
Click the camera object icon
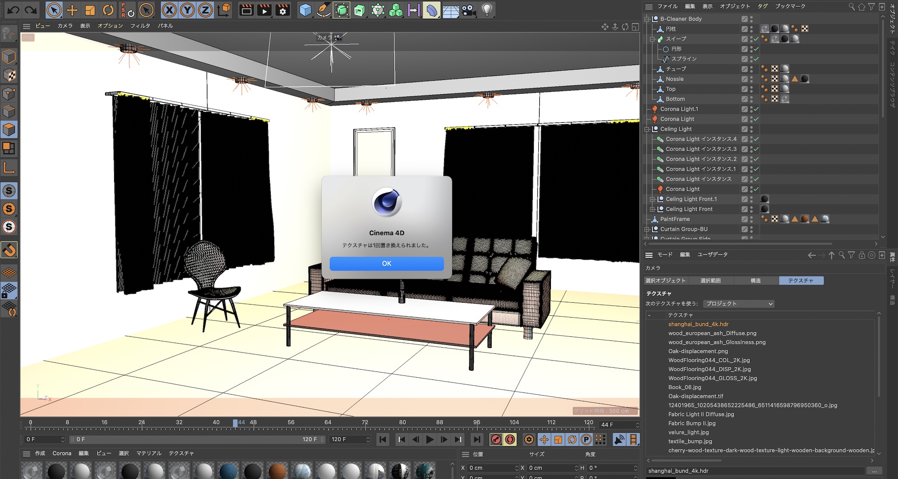[469, 10]
